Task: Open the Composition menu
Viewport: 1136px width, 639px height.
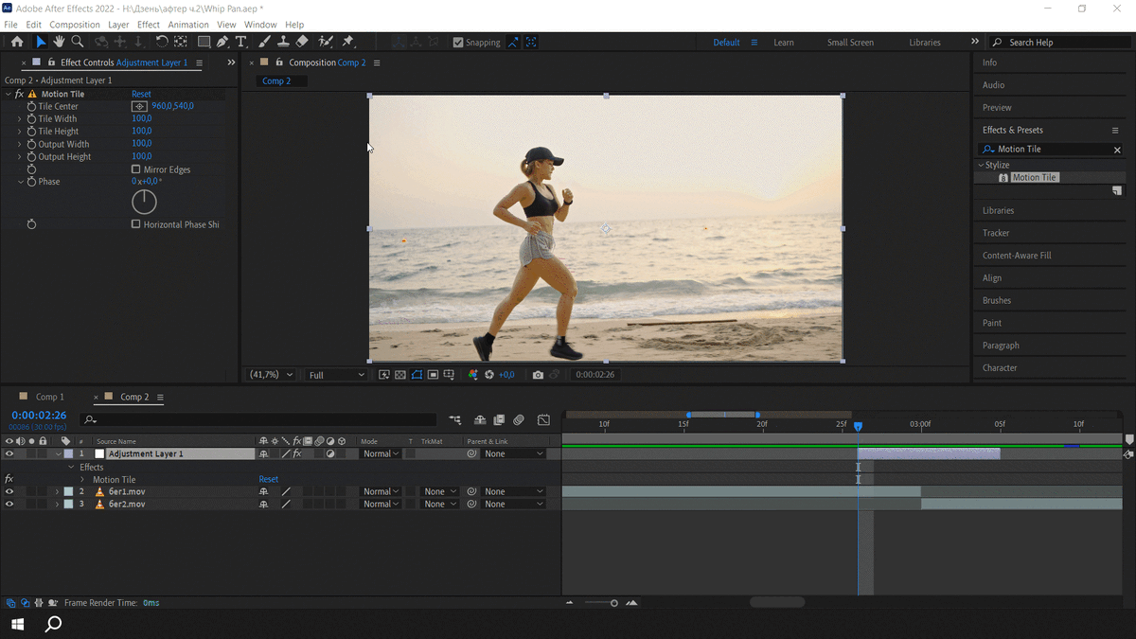Action: pyautogui.click(x=74, y=25)
